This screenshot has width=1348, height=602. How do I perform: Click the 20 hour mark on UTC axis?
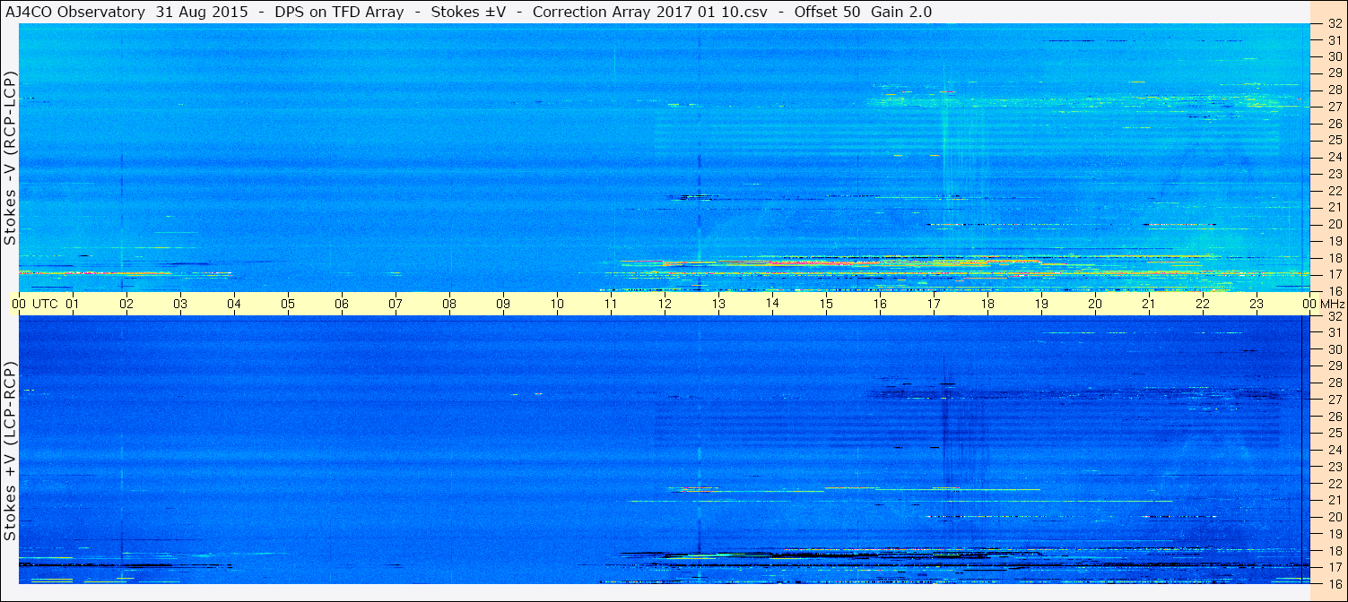(x=1095, y=304)
